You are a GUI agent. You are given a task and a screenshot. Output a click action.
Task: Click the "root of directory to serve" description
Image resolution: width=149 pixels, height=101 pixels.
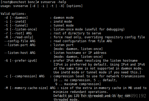tap(77, 33)
